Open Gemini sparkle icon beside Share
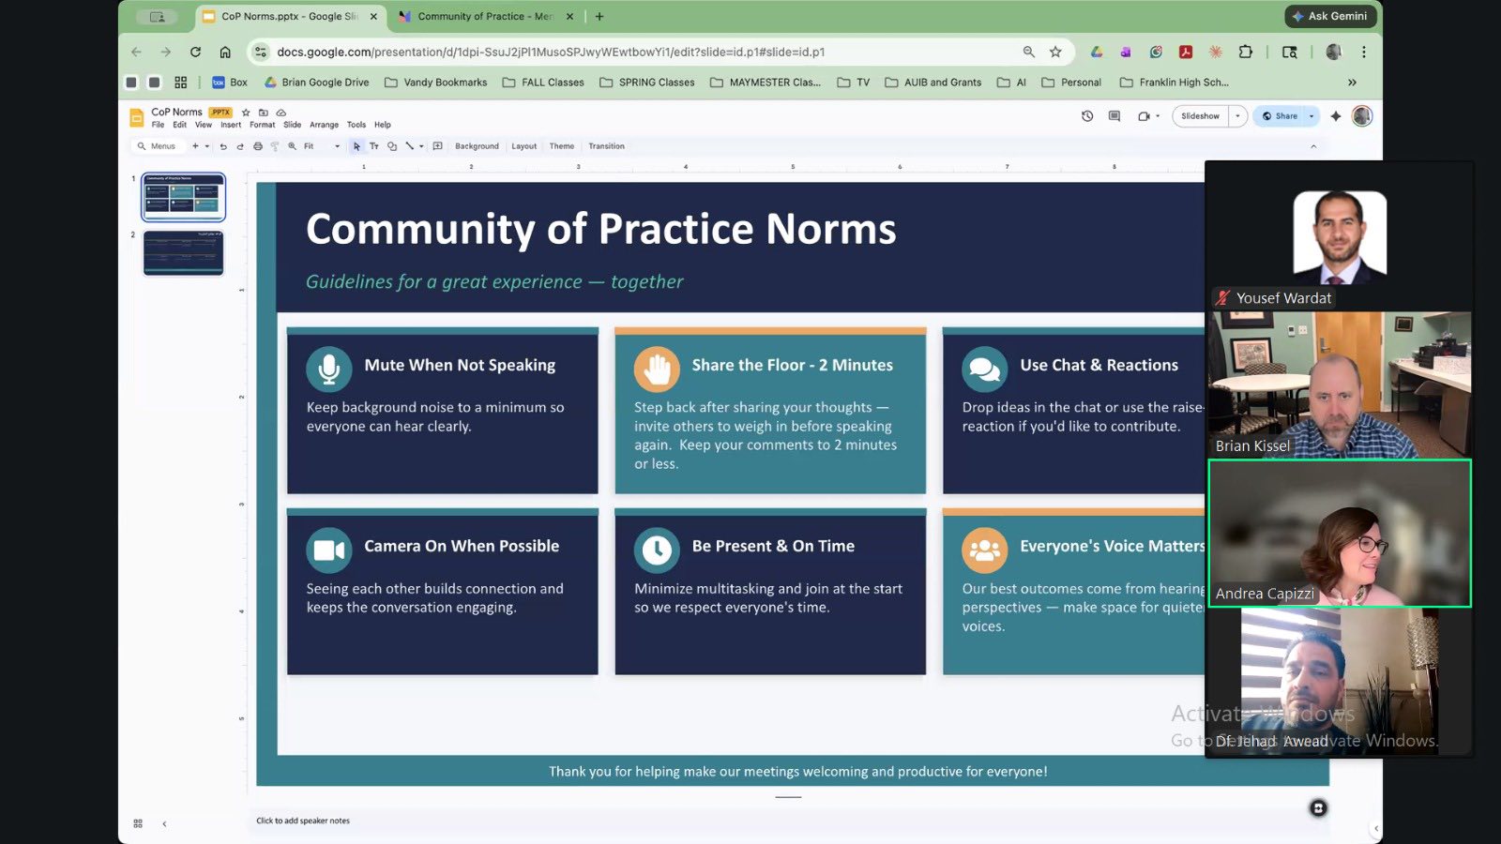Viewport: 1501px width, 844px height. (1336, 116)
